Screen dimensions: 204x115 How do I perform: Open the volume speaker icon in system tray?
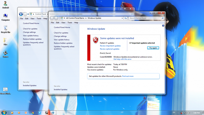pyautogui.click(x=189, y=113)
